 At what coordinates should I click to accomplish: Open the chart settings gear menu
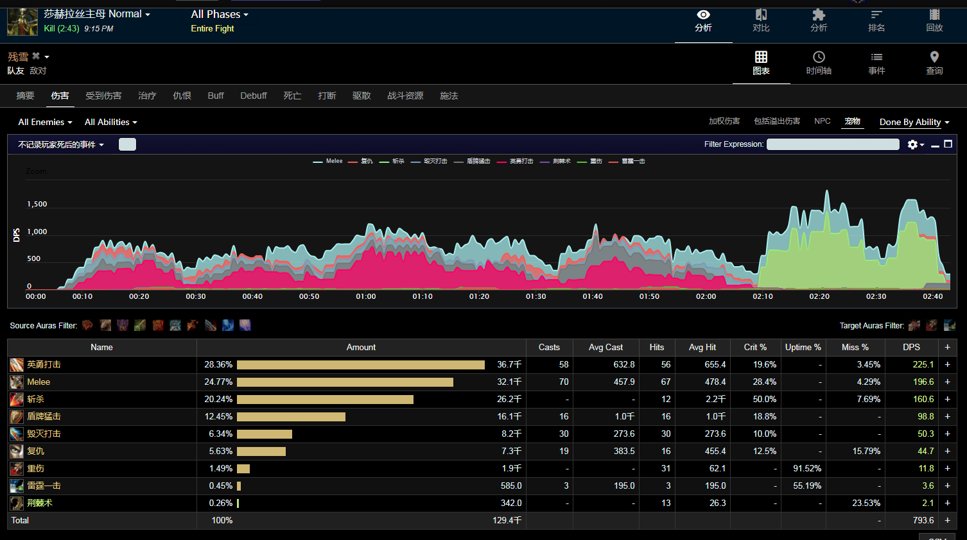click(x=915, y=144)
